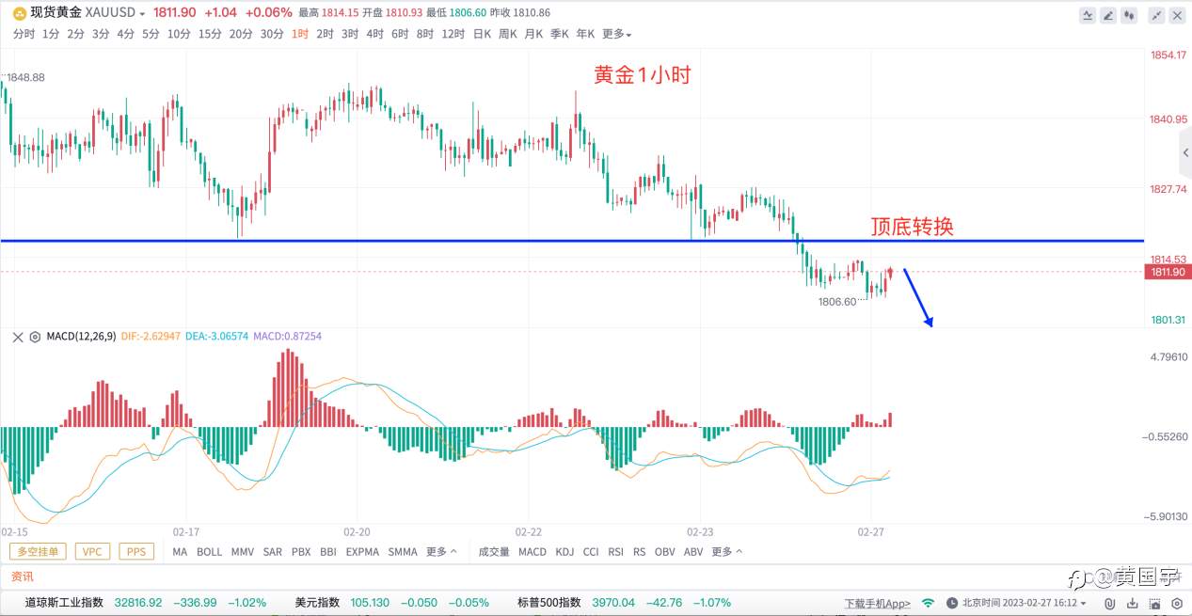Image resolution: width=1192 pixels, height=616 pixels.
Task: Take chart screenshot with camera icon
Action: click(1155, 603)
